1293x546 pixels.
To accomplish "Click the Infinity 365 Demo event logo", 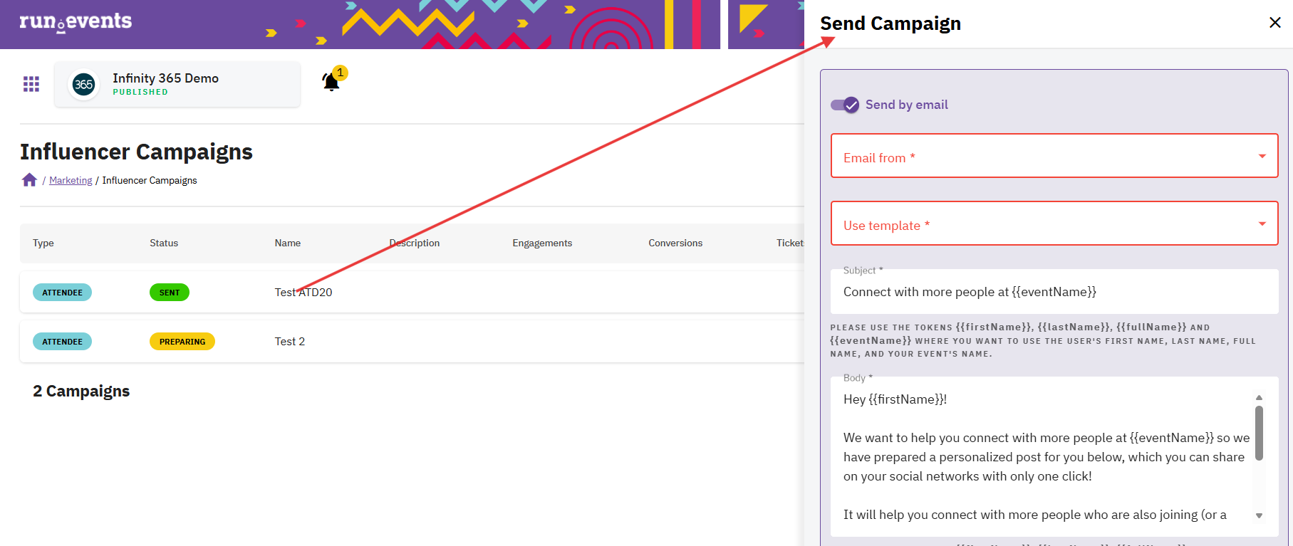I will coord(84,85).
